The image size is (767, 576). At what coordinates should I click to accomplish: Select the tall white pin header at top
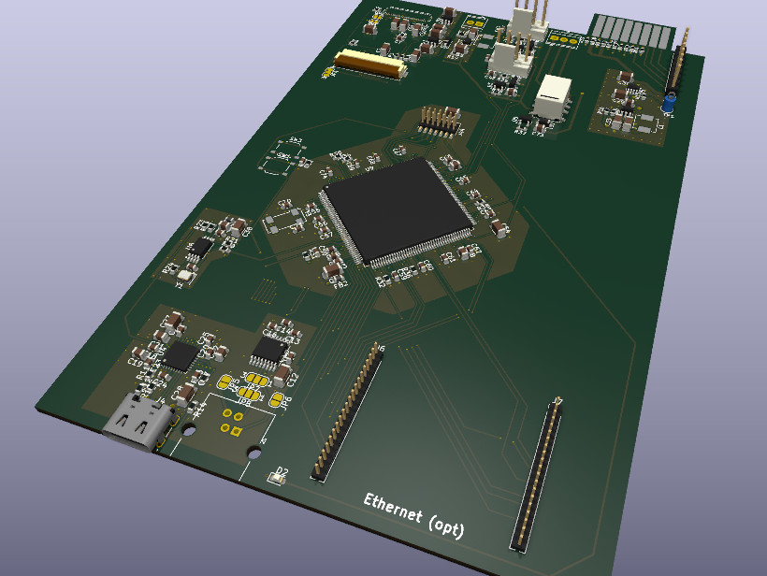click(x=528, y=19)
